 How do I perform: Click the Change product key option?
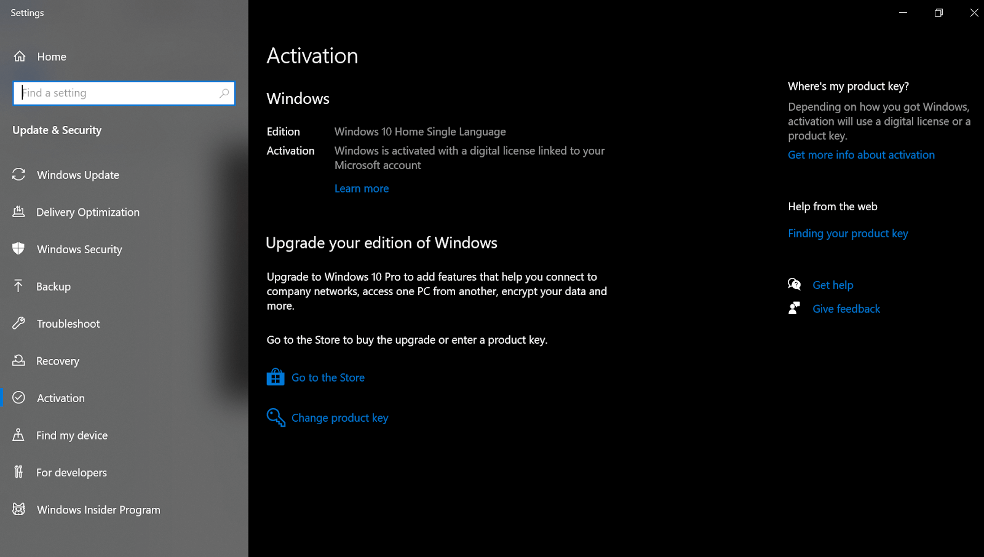click(339, 417)
